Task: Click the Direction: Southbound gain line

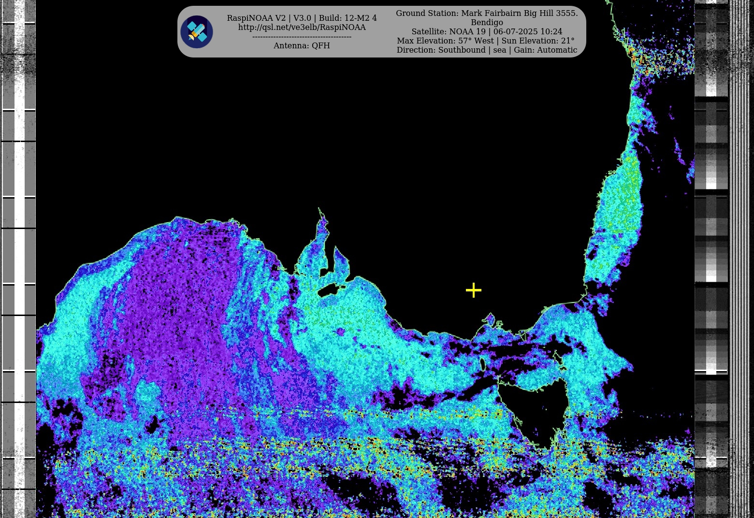Action: (486, 50)
